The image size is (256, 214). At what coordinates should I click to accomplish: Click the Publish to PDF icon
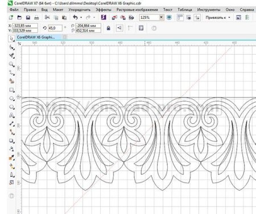tap(131, 18)
